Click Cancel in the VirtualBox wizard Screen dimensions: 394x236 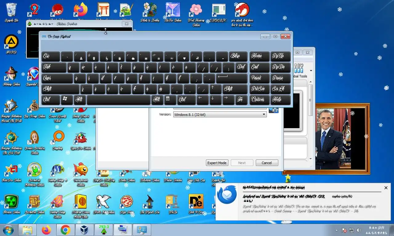point(267,163)
